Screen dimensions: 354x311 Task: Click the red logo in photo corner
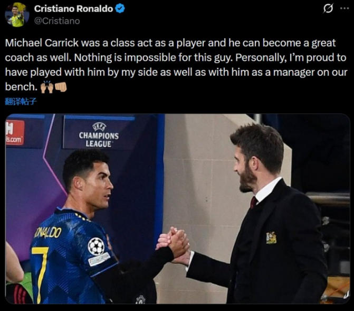pyautogui.click(x=15, y=132)
